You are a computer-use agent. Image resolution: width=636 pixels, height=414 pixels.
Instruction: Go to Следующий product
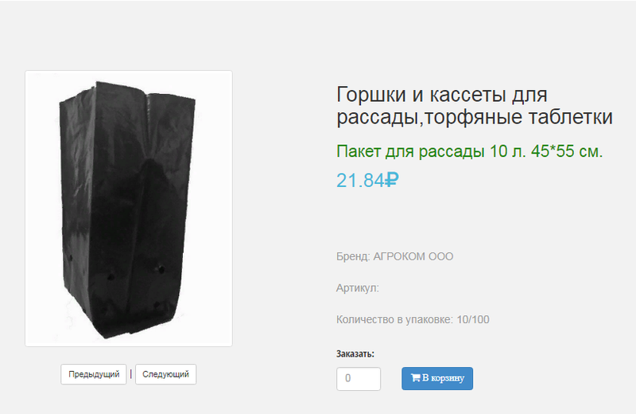(x=165, y=374)
